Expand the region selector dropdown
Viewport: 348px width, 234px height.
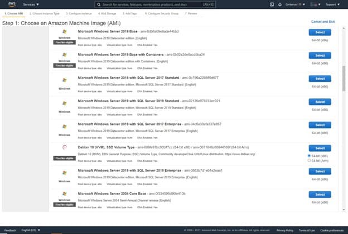pos(316,4)
